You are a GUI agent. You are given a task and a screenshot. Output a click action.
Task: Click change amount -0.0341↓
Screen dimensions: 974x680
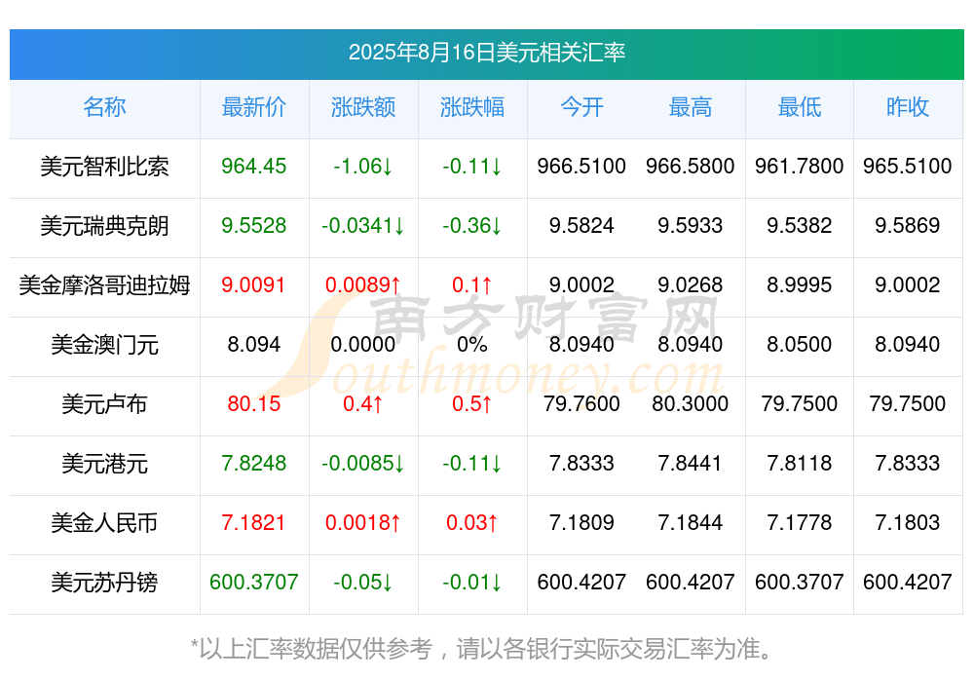pyautogui.click(x=363, y=225)
